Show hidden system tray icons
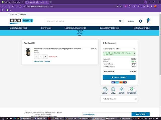161x120 pixels. pyautogui.click(x=134, y=118)
